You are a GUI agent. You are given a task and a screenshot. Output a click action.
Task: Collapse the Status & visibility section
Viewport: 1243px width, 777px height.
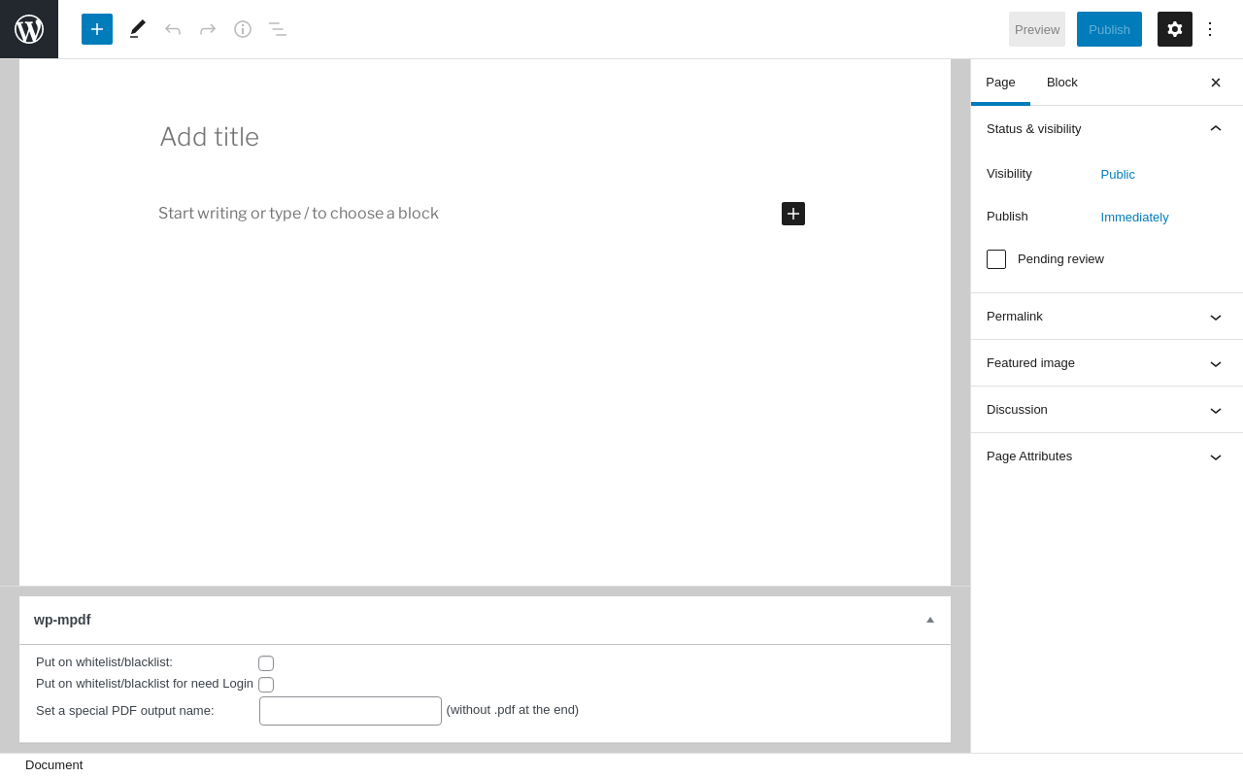click(x=1107, y=129)
